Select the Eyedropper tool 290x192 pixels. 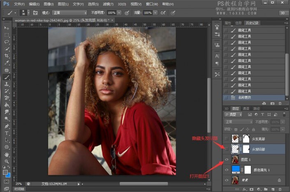pos(7,63)
